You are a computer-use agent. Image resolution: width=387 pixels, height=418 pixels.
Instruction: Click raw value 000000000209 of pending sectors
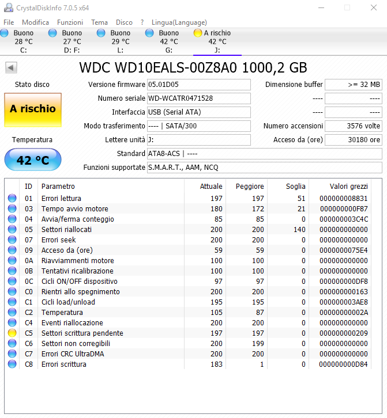(x=344, y=333)
